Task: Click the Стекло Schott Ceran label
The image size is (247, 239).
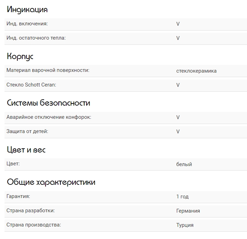Action: pos(31,85)
